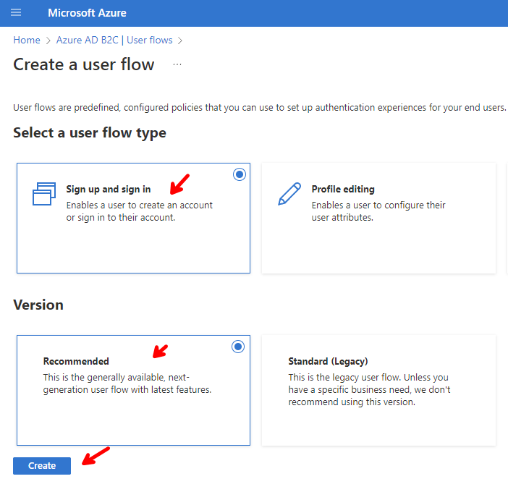Click the 'Sign up and sign in' heading

click(109, 189)
